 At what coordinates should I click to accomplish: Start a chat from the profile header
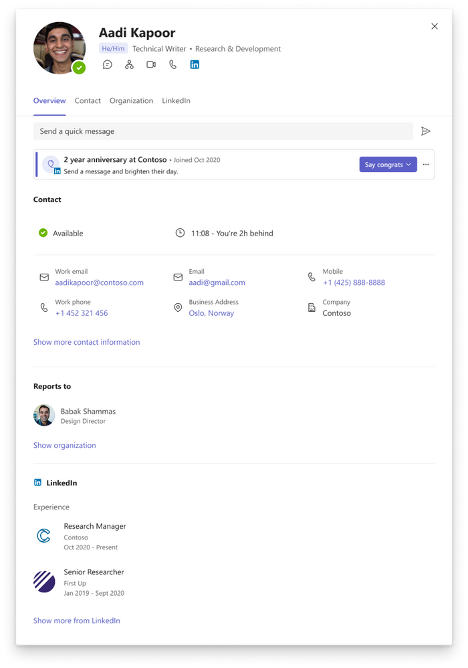[x=107, y=64]
